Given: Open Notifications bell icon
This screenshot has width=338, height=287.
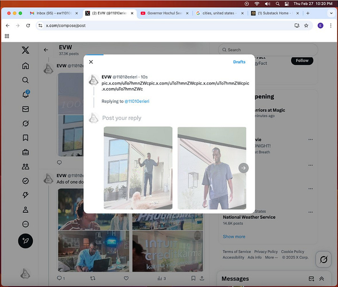Looking at the screenshot, I should (26, 94).
